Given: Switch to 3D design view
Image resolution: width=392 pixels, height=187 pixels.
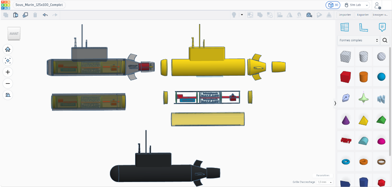Looking at the screenshot, I should tap(333, 5).
